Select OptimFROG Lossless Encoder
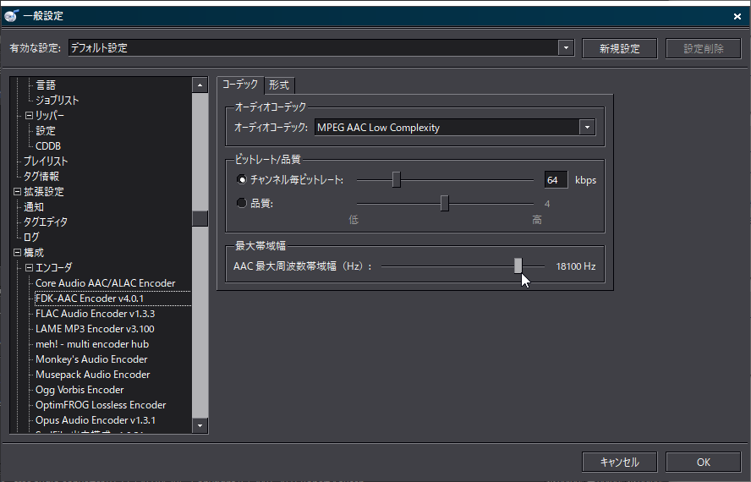Viewport: 751px width, 482px height. pyautogui.click(x=101, y=405)
